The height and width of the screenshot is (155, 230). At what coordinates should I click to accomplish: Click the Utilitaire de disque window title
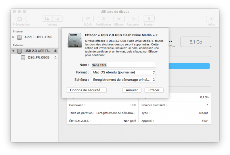[x=115, y=12]
